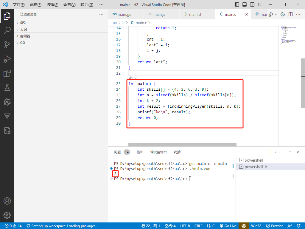
Task: Create a new terminal with plus icon
Action: tap(271, 152)
